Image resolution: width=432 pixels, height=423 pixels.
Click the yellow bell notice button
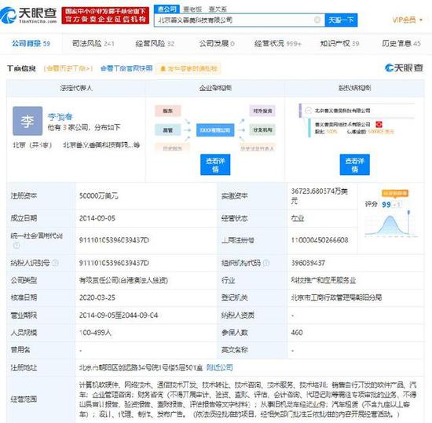coord(189,68)
